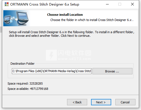Click the greyed-out maximize window button
Image resolution: width=141 pixels, height=110 pixels.
(x=120, y=4)
